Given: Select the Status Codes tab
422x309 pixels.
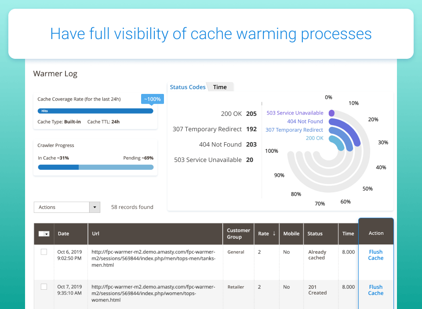Looking at the screenshot, I should pyautogui.click(x=188, y=87).
